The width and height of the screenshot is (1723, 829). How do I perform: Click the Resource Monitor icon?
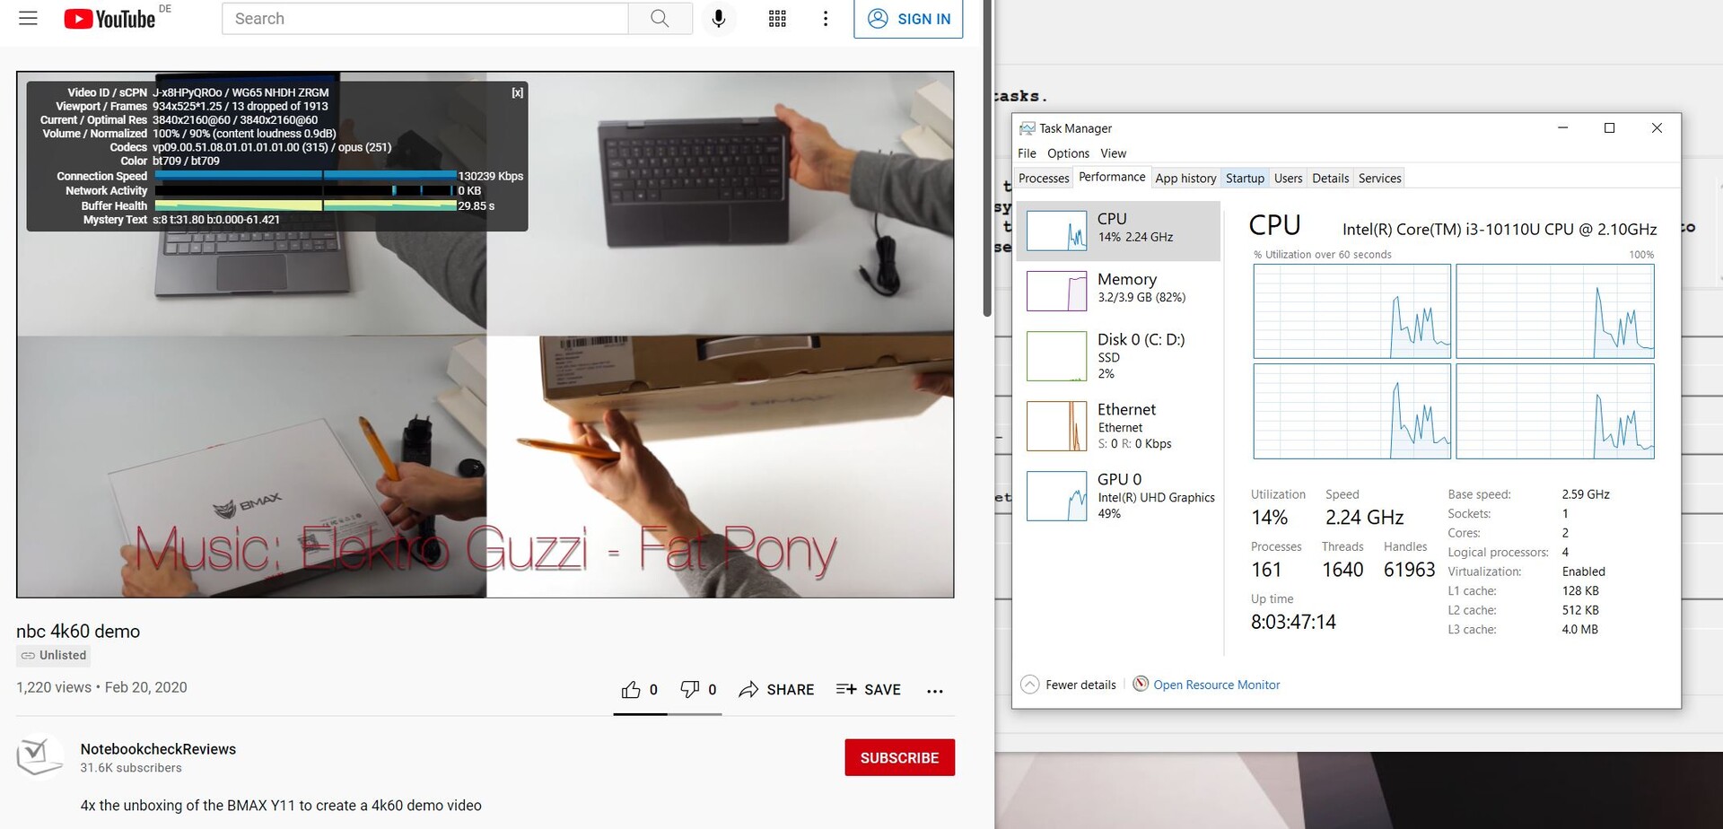pyautogui.click(x=1141, y=684)
